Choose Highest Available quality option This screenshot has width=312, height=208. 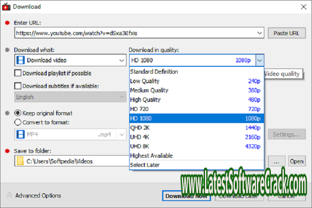197,156
